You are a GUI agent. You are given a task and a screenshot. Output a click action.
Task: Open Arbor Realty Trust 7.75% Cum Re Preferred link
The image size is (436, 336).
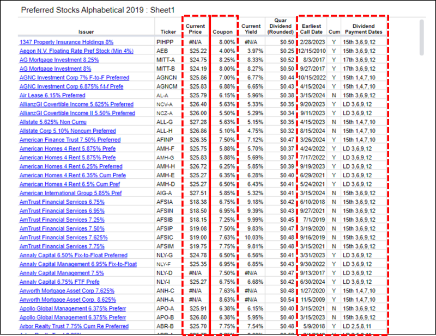[74, 326]
